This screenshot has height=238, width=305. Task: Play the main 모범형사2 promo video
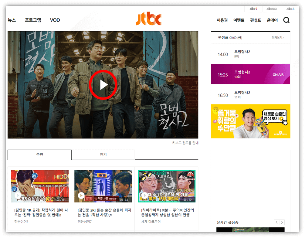pos(103,85)
